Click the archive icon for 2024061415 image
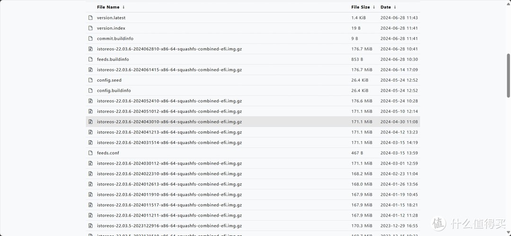 (90, 69)
